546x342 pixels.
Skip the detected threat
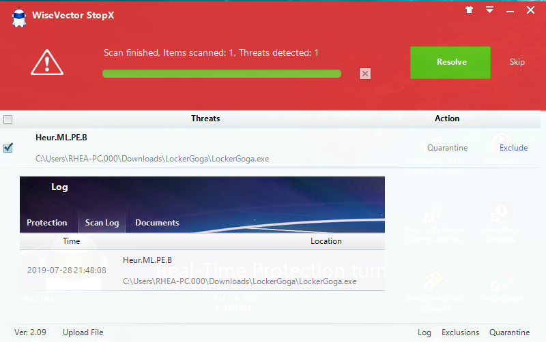(517, 62)
